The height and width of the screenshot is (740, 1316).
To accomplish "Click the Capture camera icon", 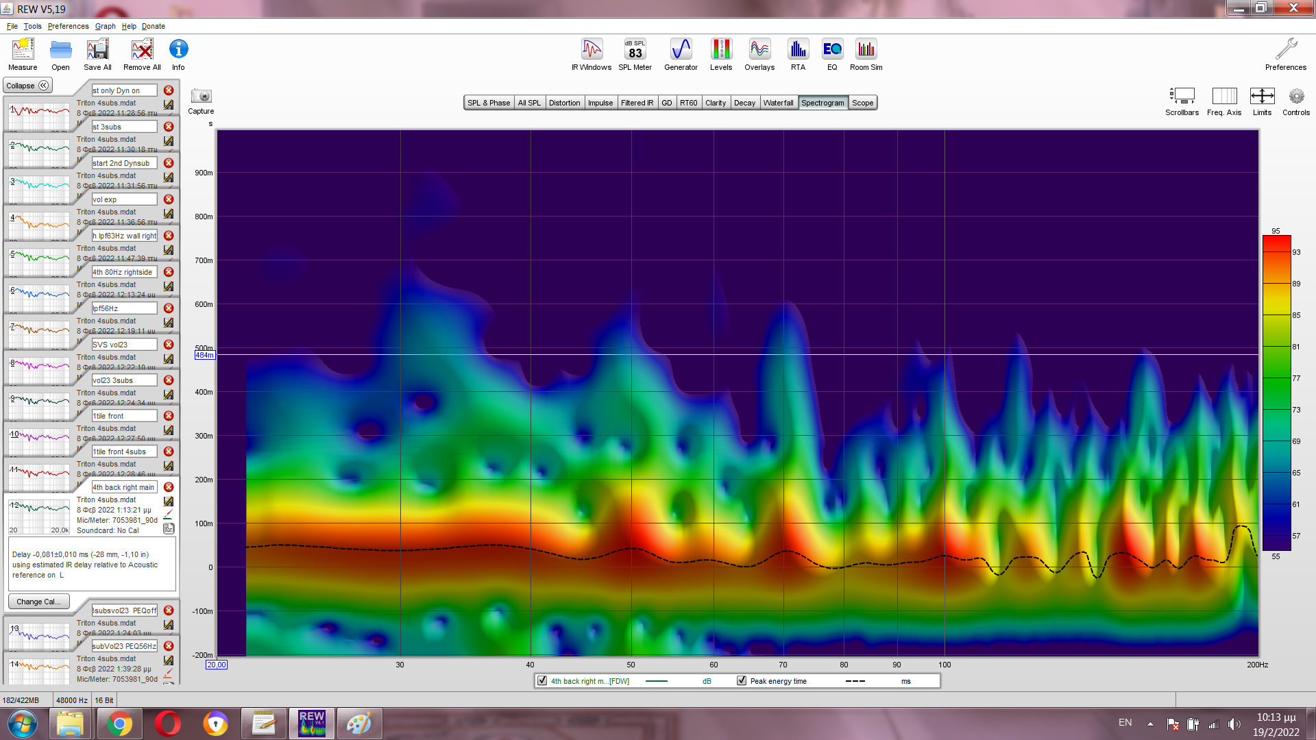I will 201,97.
